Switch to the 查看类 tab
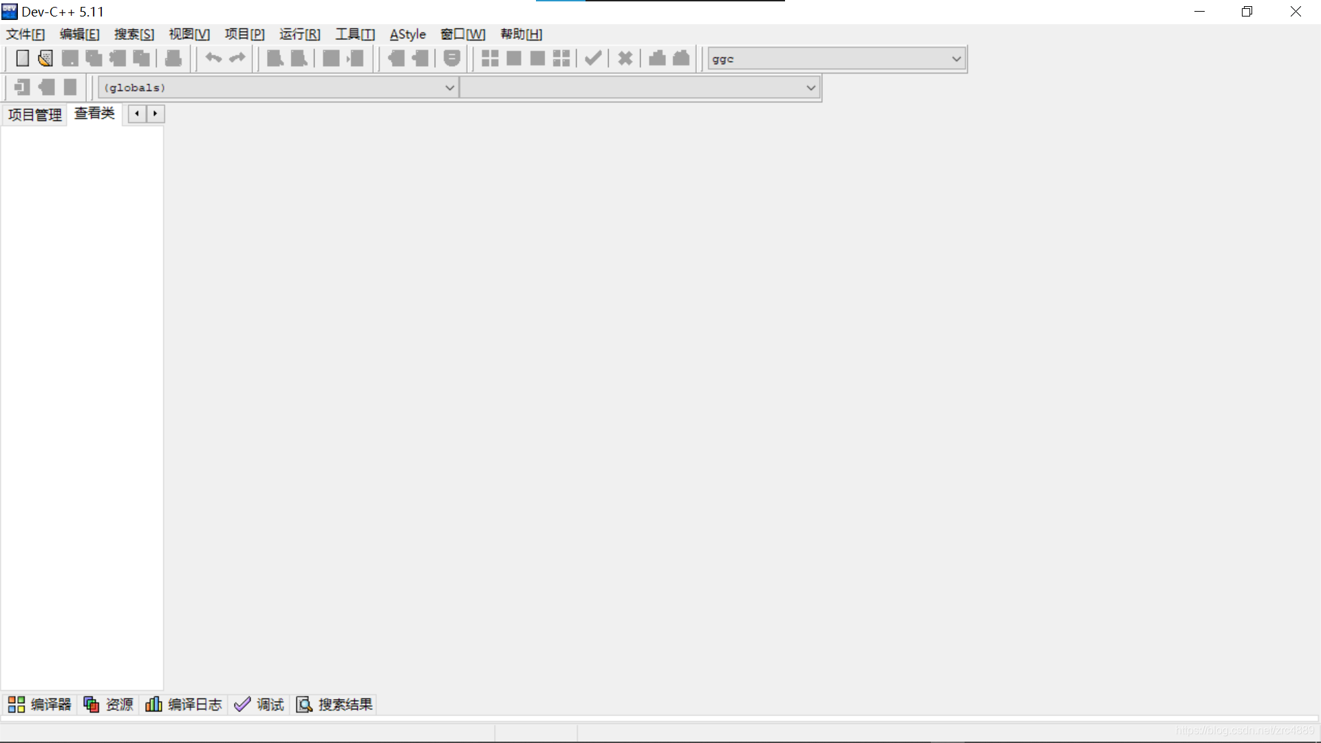This screenshot has height=743, width=1321. coord(95,114)
